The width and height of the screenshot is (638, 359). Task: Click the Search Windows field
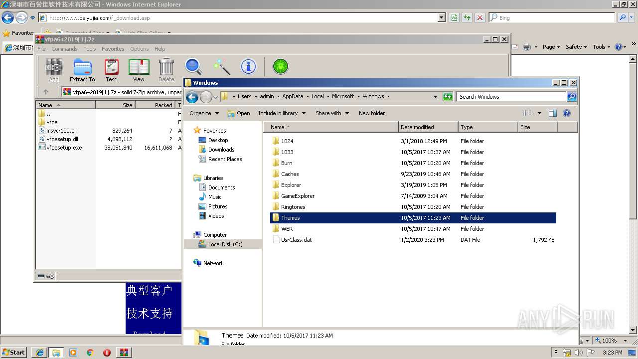coord(511,97)
